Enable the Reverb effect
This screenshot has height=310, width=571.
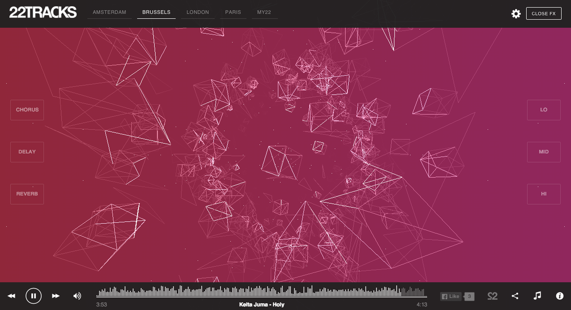point(27,194)
